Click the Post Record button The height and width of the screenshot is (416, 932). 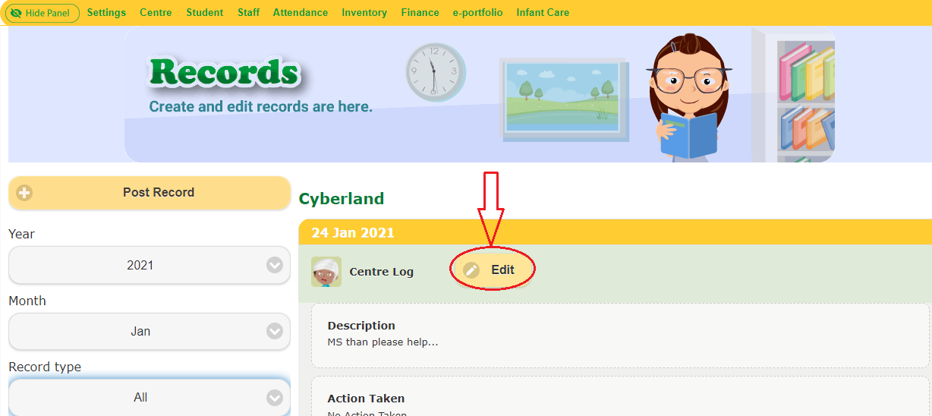(x=150, y=193)
